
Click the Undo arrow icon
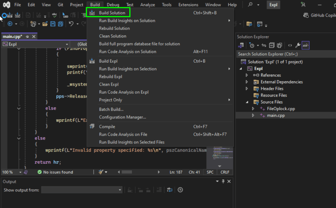point(71,24)
